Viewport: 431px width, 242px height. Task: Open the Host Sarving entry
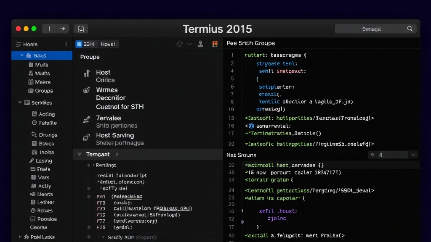click(x=120, y=139)
